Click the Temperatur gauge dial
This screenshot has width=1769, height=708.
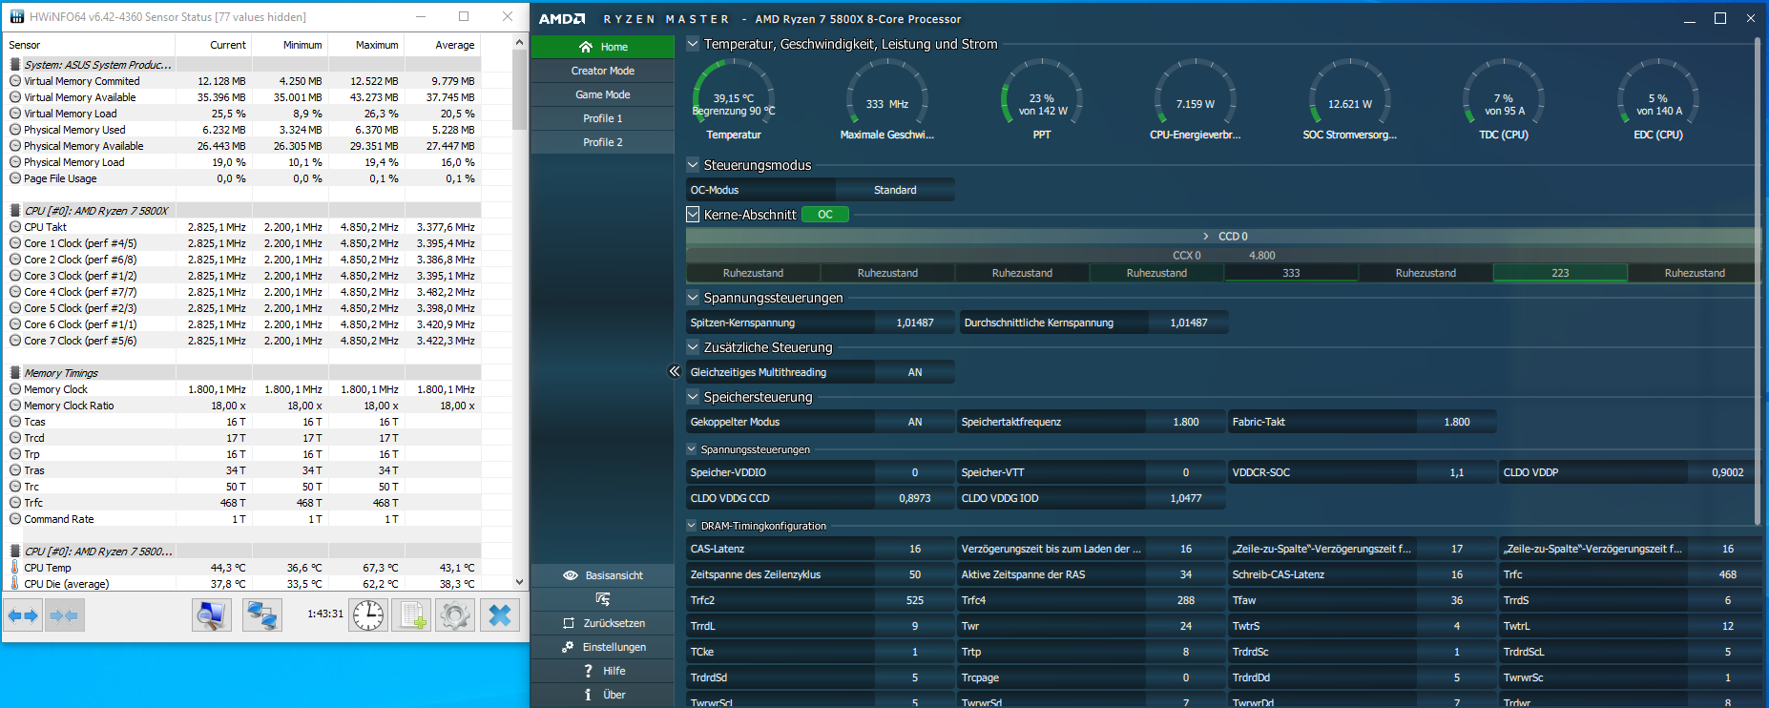click(733, 93)
